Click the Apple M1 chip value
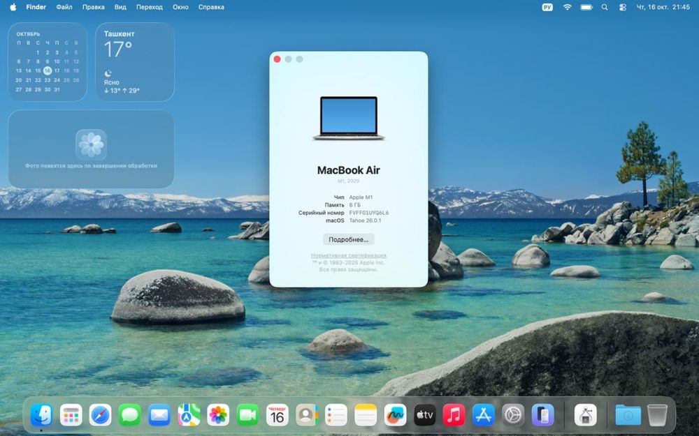The height and width of the screenshot is (436, 699). point(361,197)
